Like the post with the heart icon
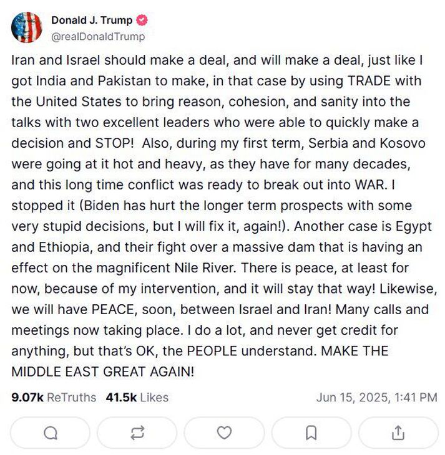The width and height of the screenshot is (445, 455). pyautogui.click(x=224, y=433)
